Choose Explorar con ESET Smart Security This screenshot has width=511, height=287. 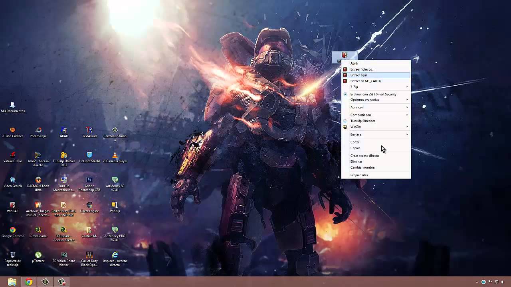pos(376,94)
